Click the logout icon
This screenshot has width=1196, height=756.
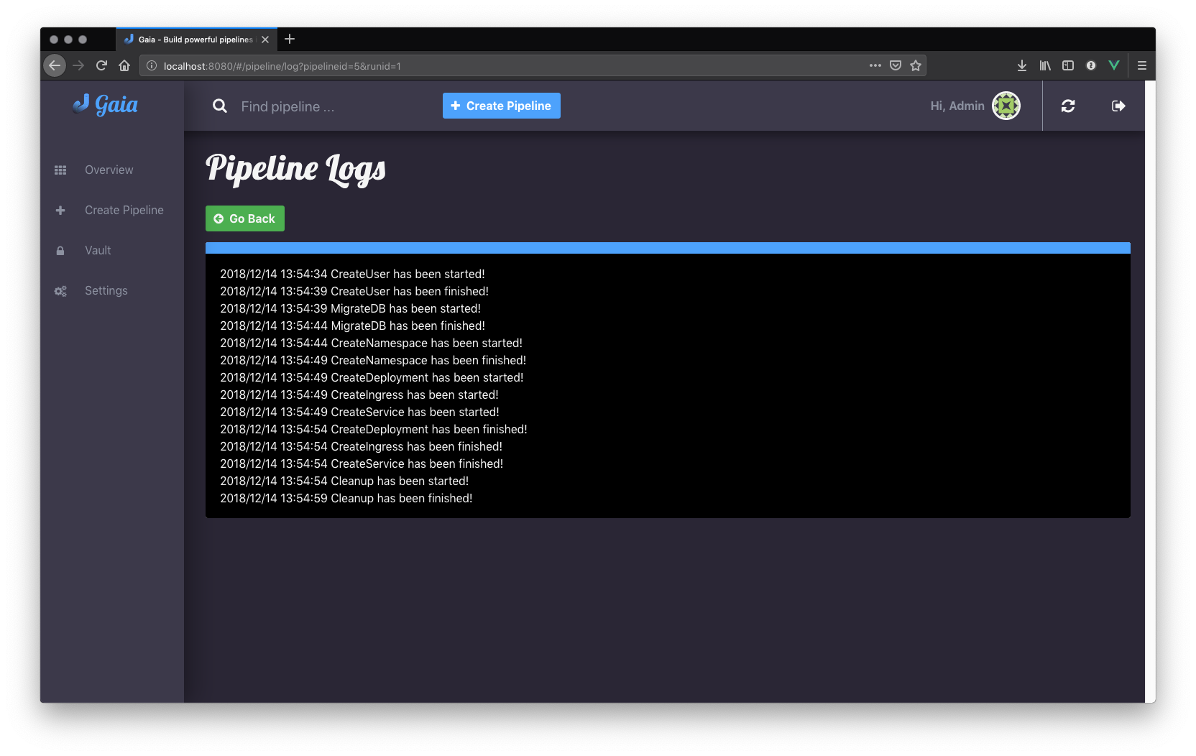(x=1118, y=106)
